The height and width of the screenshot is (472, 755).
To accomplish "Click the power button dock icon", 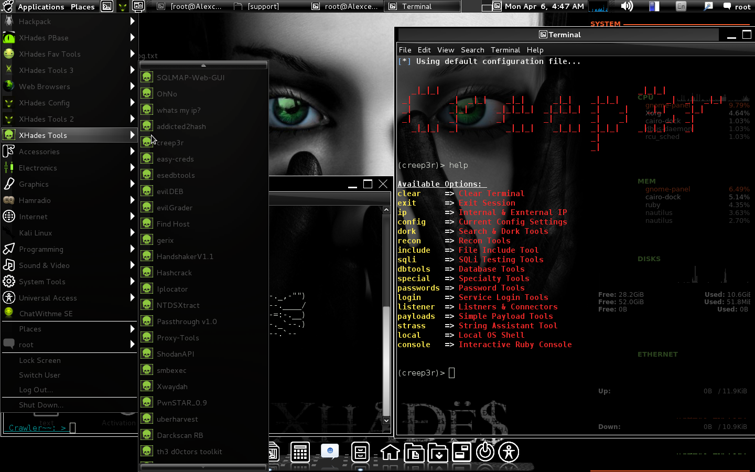I will point(486,452).
